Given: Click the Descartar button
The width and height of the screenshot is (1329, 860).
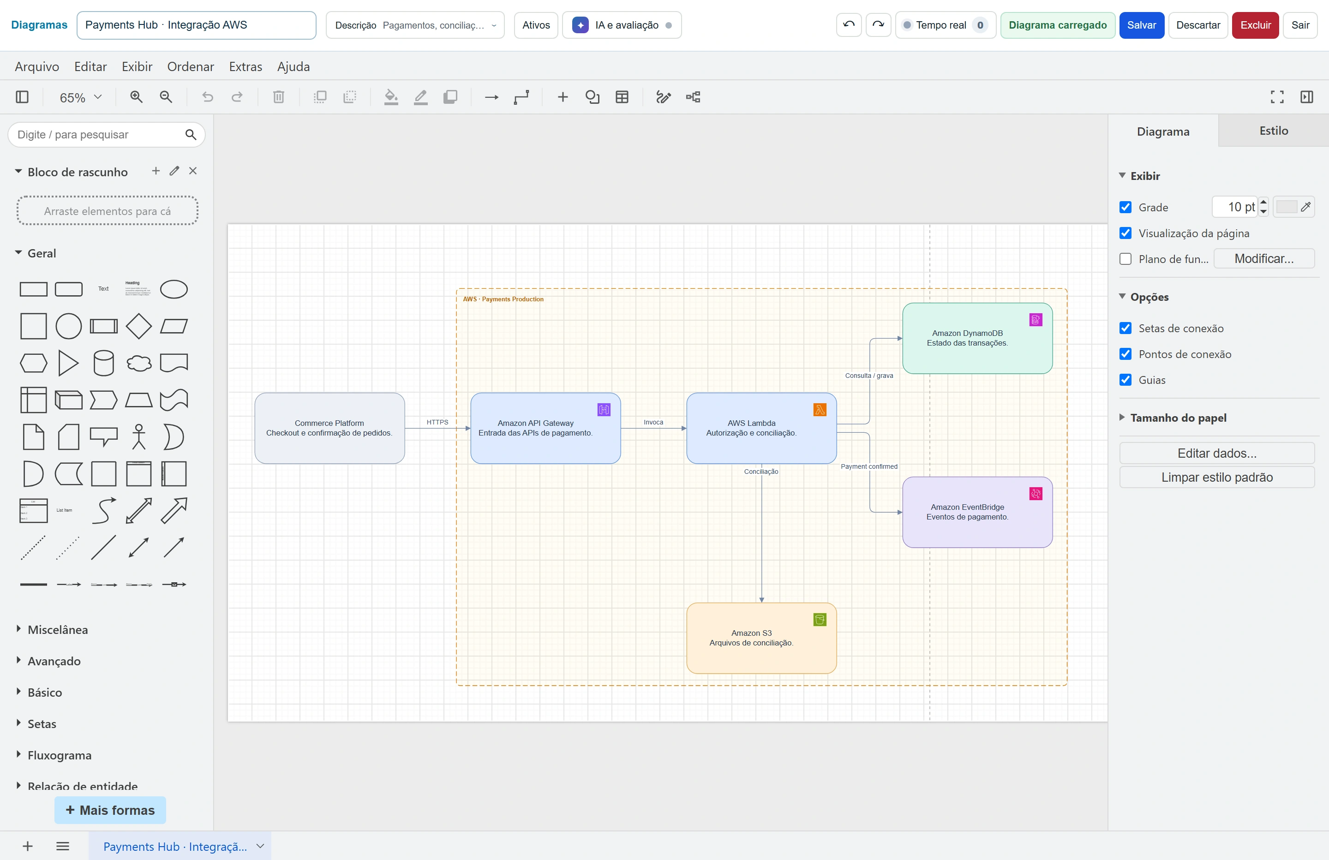Looking at the screenshot, I should [1198, 25].
